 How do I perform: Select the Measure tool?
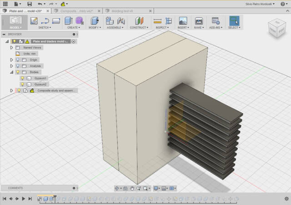(157, 21)
